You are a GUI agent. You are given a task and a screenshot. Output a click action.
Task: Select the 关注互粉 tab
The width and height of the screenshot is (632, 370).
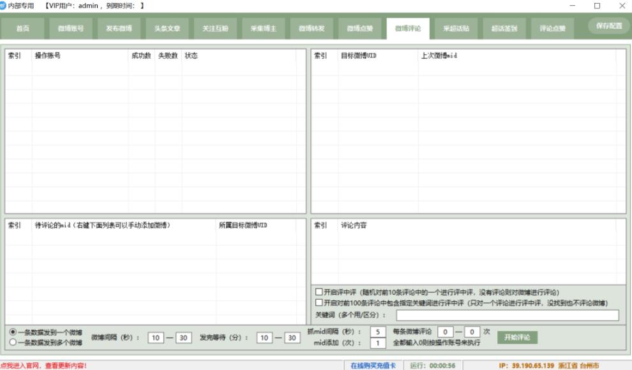[214, 28]
